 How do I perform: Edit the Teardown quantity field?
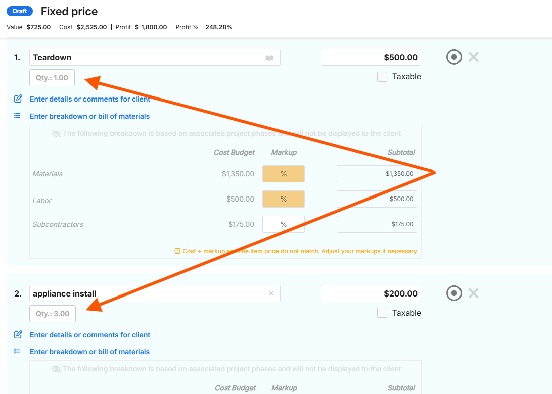click(52, 78)
